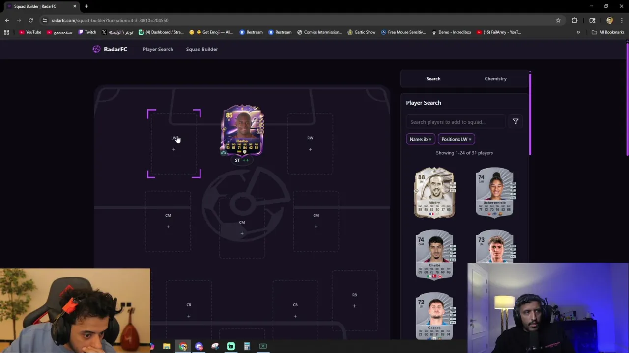The width and height of the screenshot is (629, 353).
Task: Open the YouTube bookmark
Action: click(x=30, y=32)
